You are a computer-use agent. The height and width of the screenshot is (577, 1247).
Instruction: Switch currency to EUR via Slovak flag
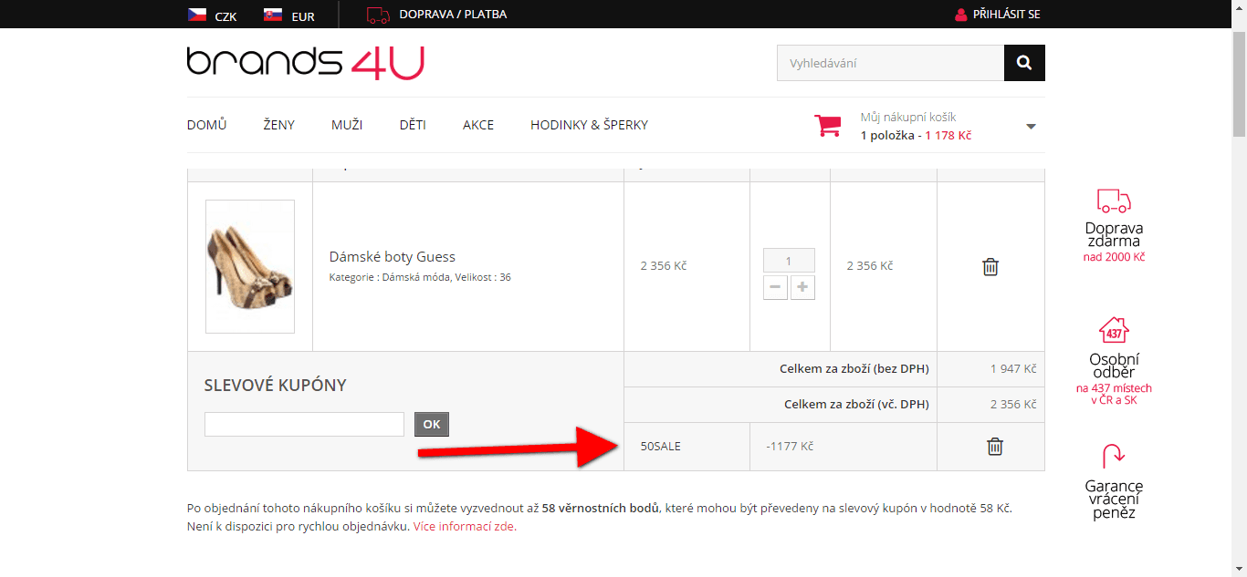(x=272, y=15)
